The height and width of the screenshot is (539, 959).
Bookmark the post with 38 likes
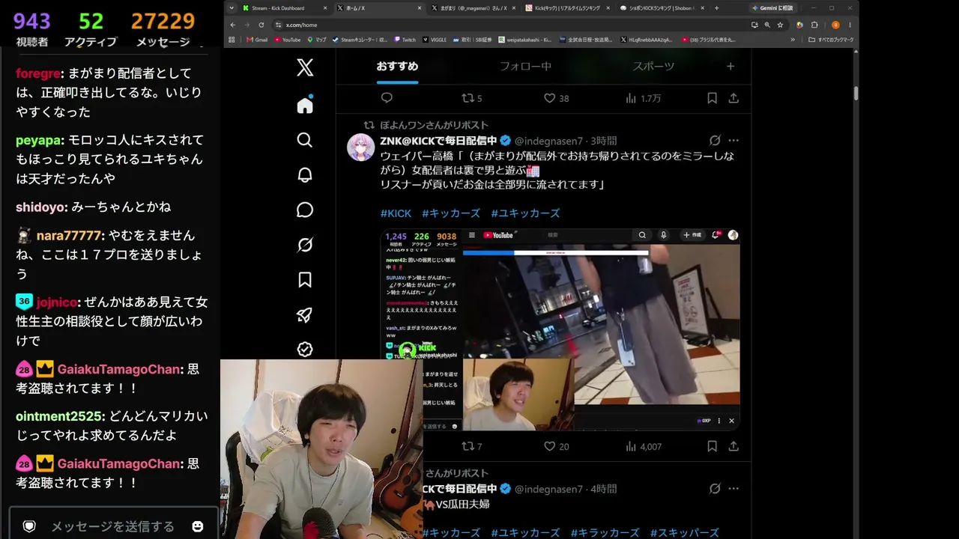[x=713, y=98]
